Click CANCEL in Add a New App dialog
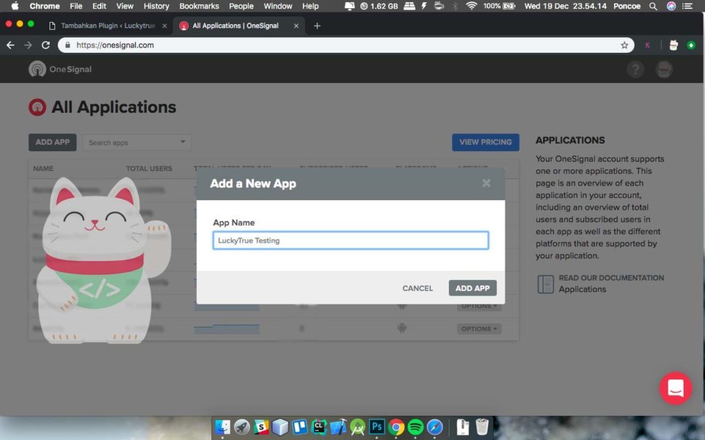This screenshot has height=440, width=705. tap(417, 288)
